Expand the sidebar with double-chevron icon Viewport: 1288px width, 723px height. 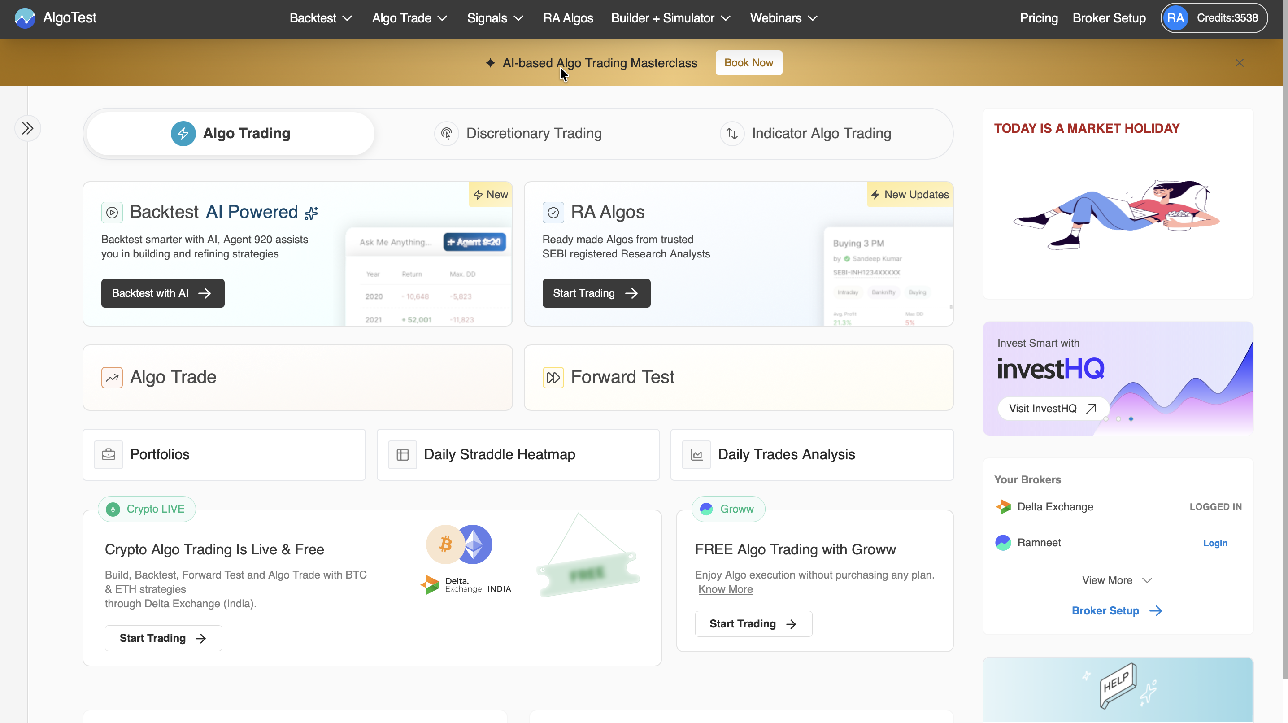pyautogui.click(x=27, y=129)
